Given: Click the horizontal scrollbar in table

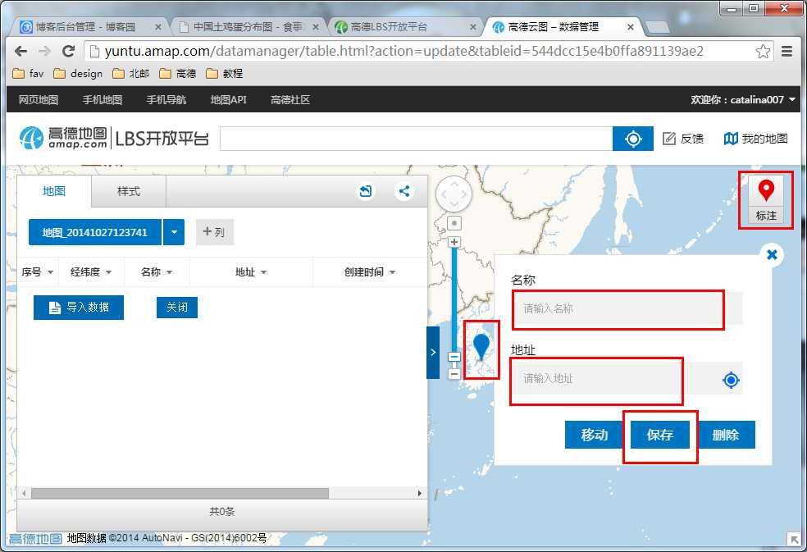Looking at the screenshot, I should click(x=180, y=493).
